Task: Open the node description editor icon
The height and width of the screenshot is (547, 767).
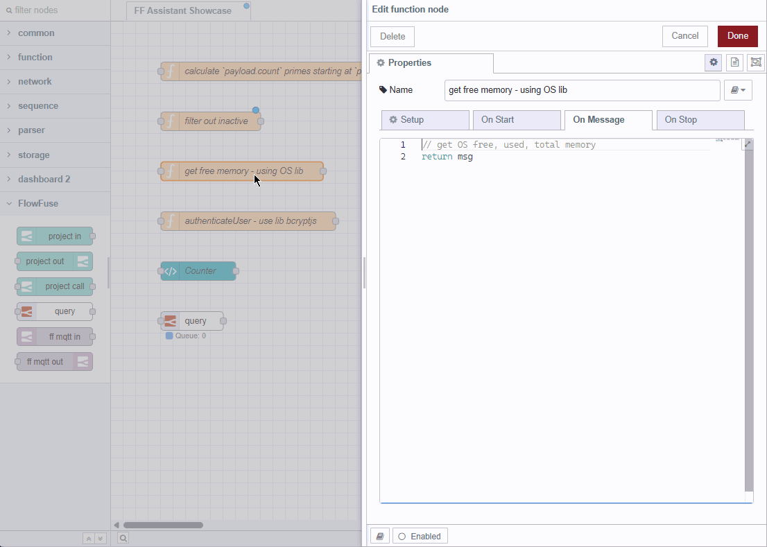Action: point(734,62)
